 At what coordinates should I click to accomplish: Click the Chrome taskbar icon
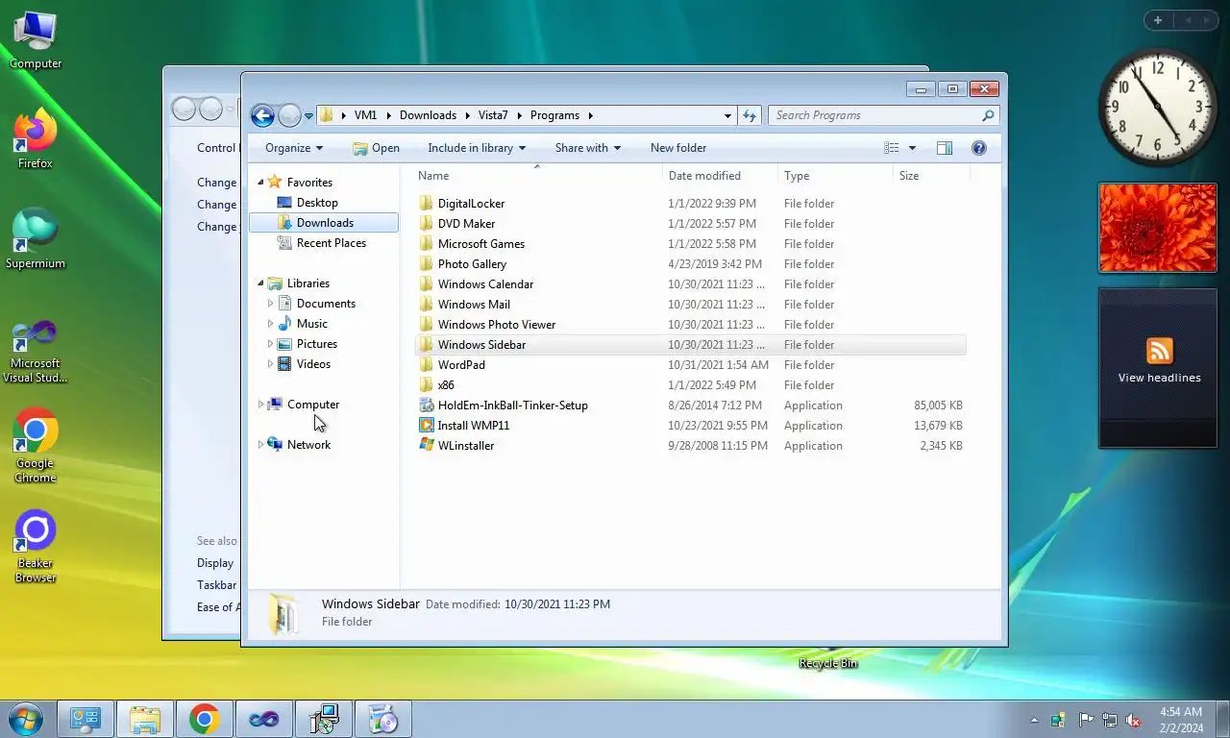pos(204,719)
